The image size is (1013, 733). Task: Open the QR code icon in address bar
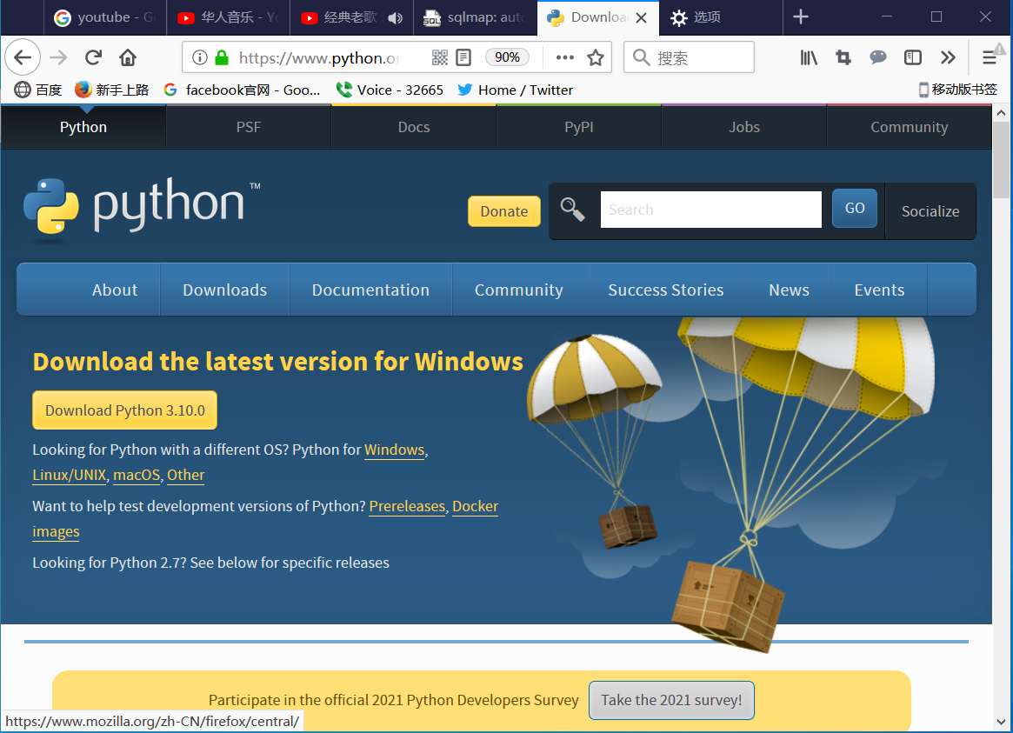pyautogui.click(x=440, y=58)
